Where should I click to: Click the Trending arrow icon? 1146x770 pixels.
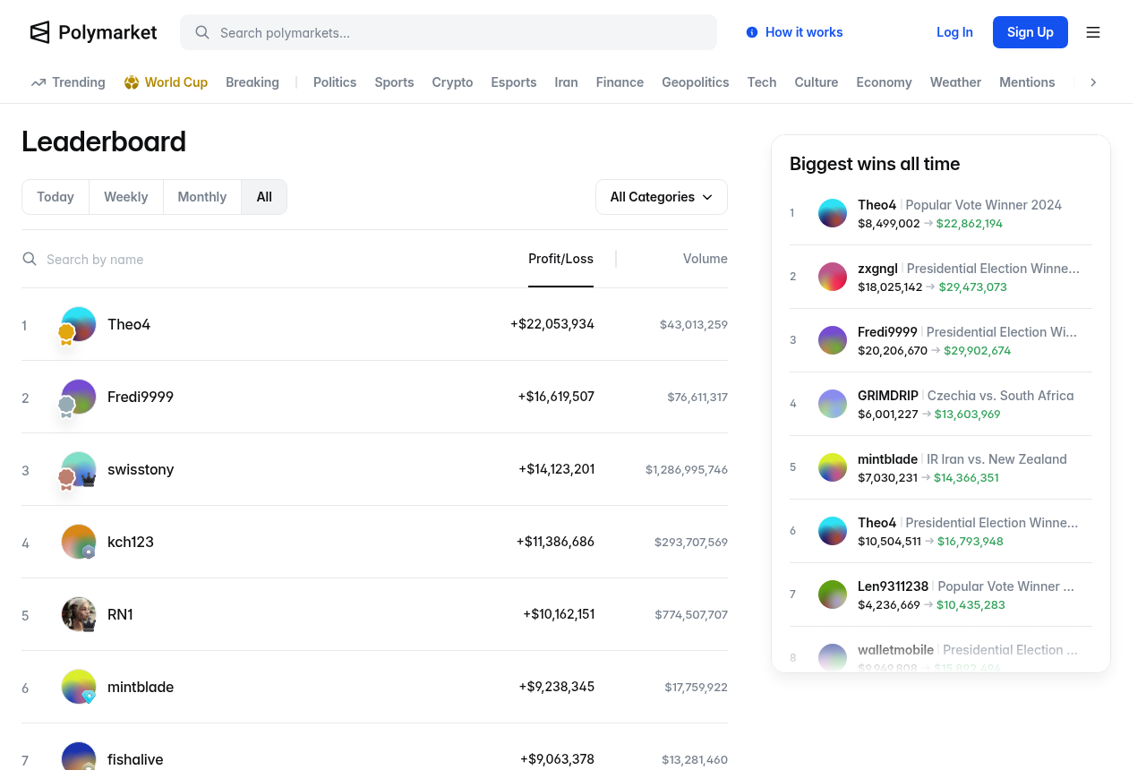pyautogui.click(x=38, y=82)
